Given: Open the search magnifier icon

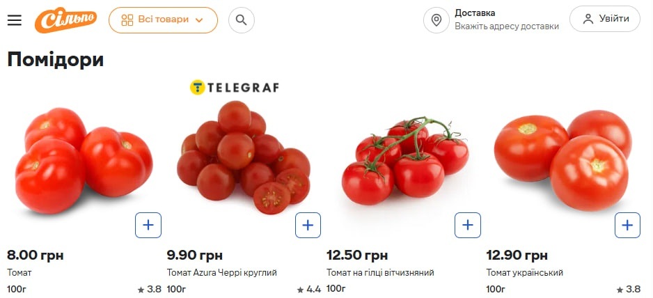Looking at the screenshot, I should click(x=241, y=19).
